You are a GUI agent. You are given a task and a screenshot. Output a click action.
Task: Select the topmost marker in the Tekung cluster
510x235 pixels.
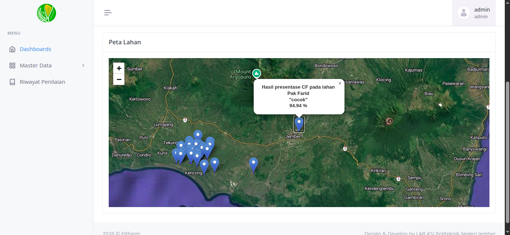point(198,136)
